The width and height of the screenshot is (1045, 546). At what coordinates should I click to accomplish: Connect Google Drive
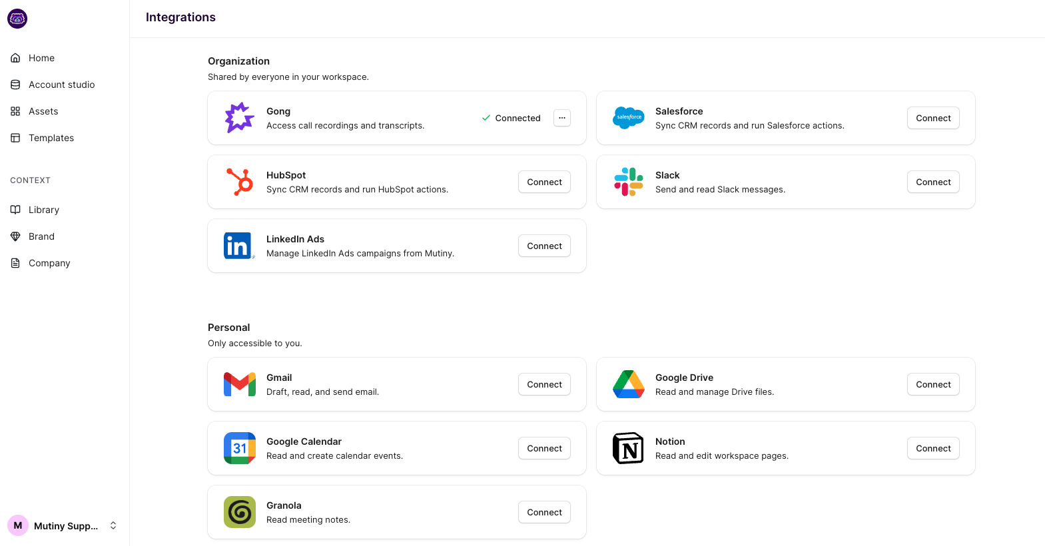point(933,384)
